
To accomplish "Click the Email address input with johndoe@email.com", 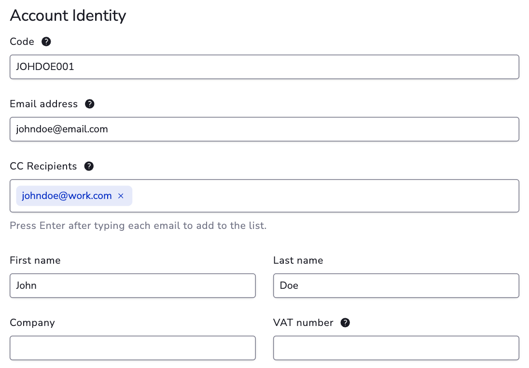I will click(264, 129).
